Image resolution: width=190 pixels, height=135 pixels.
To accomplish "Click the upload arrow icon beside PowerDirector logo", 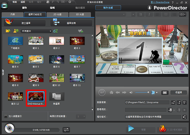I will tap(150, 8).
